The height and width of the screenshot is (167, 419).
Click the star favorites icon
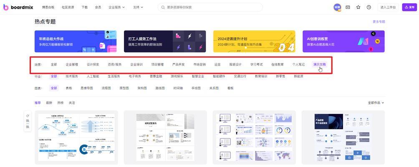[x=358, y=7]
